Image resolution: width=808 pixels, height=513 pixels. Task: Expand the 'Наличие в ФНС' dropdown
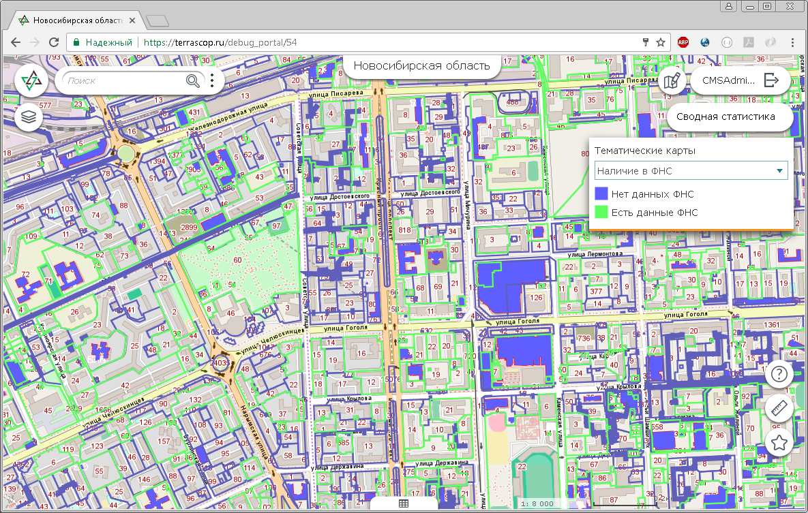tap(691, 170)
